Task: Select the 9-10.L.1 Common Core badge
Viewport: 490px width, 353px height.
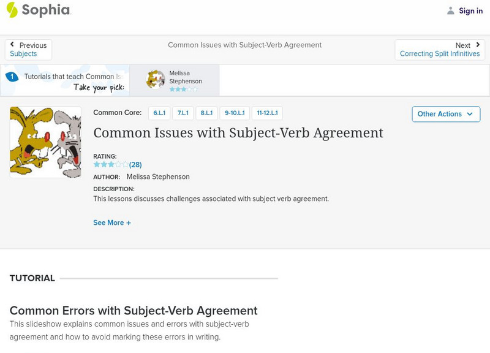Action: pos(235,113)
